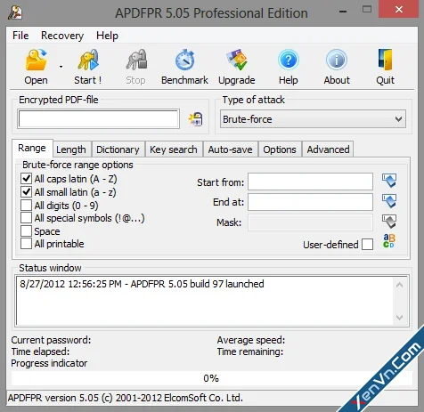Switch to the Dictionary tab

pos(118,149)
